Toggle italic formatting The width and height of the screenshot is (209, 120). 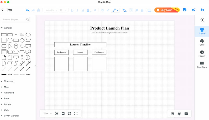point(77,10)
